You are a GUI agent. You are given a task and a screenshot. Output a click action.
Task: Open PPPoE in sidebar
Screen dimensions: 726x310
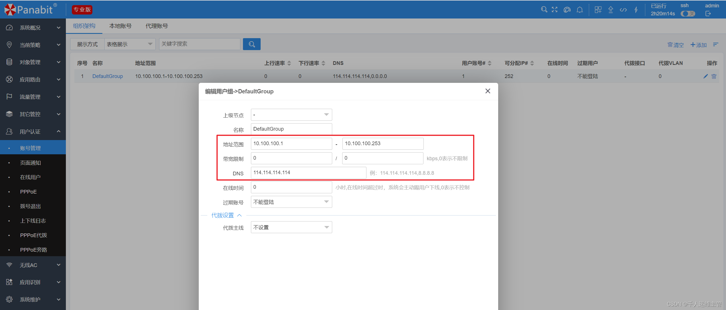pos(33,192)
